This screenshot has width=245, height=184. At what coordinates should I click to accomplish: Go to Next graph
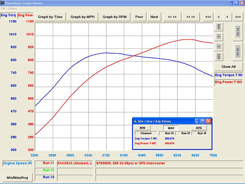click(x=154, y=17)
